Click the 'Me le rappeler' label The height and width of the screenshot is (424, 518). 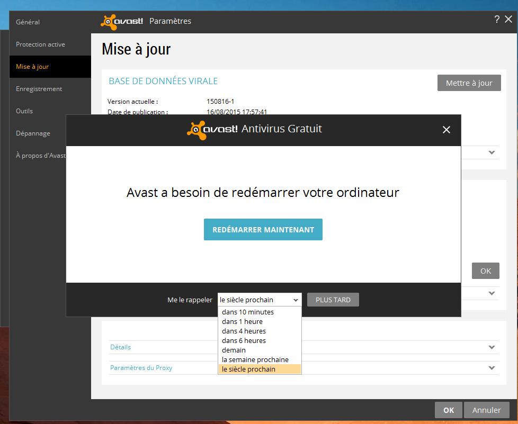coord(190,300)
